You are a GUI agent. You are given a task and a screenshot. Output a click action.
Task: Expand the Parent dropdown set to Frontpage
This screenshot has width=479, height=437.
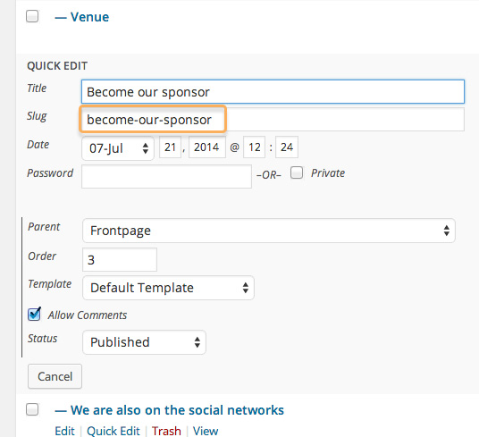(x=269, y=231)
